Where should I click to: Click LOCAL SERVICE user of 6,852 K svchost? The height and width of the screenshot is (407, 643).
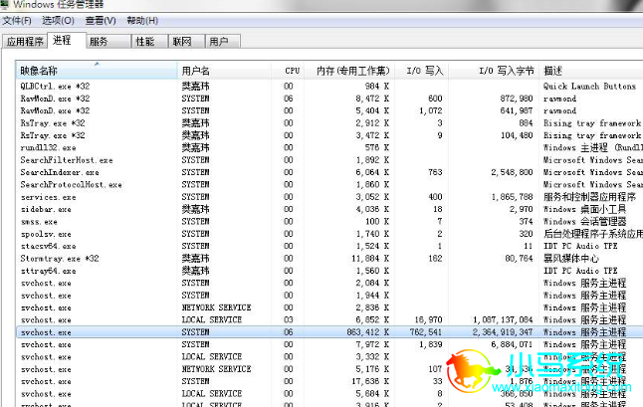212,319
